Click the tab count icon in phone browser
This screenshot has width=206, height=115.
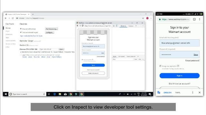point(194,19)
